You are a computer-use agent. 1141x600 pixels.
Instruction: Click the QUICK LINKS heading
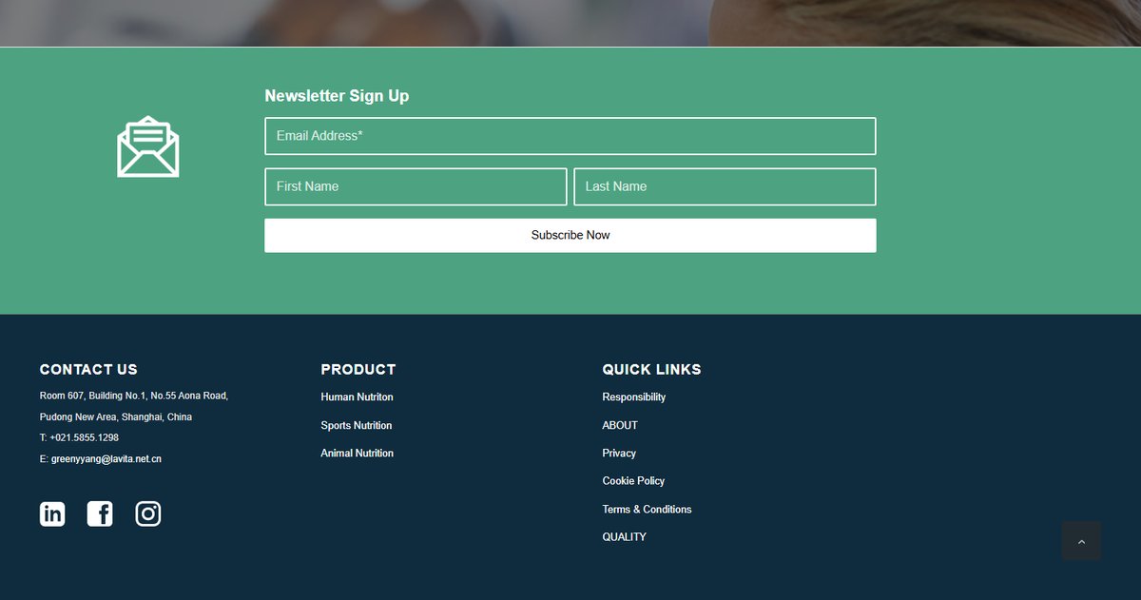tap(651, 370)
